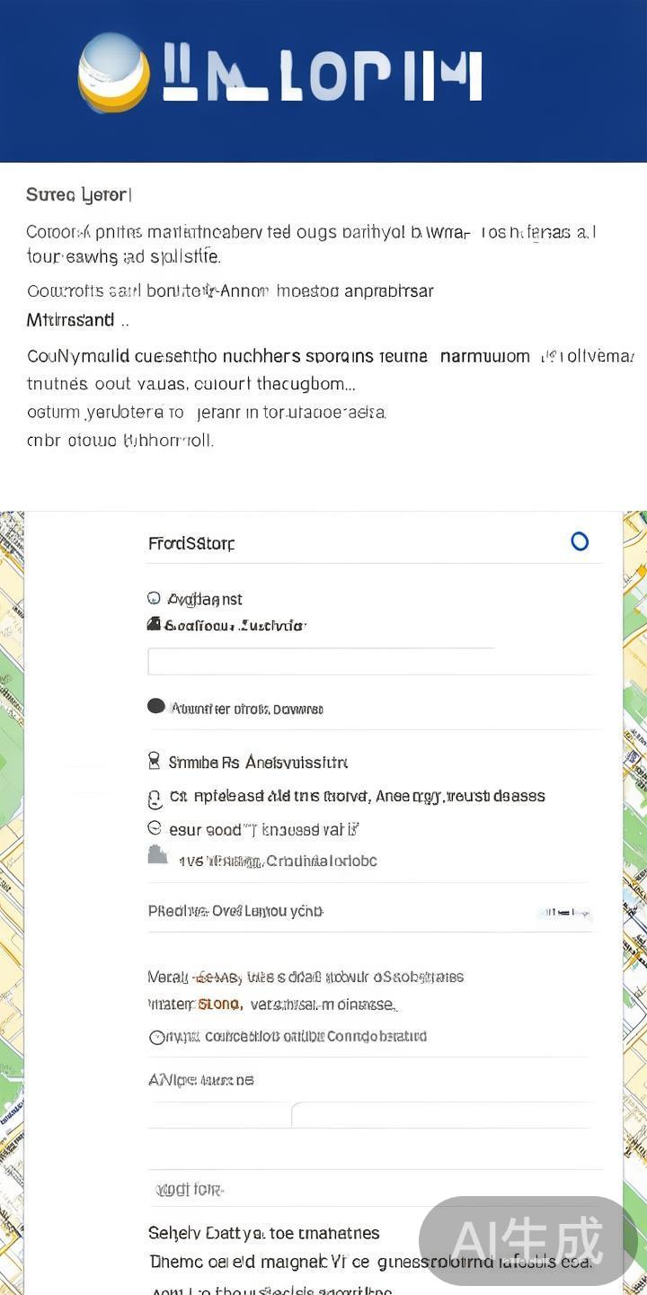Click the orange Stono link text

tap(219, 1004)
